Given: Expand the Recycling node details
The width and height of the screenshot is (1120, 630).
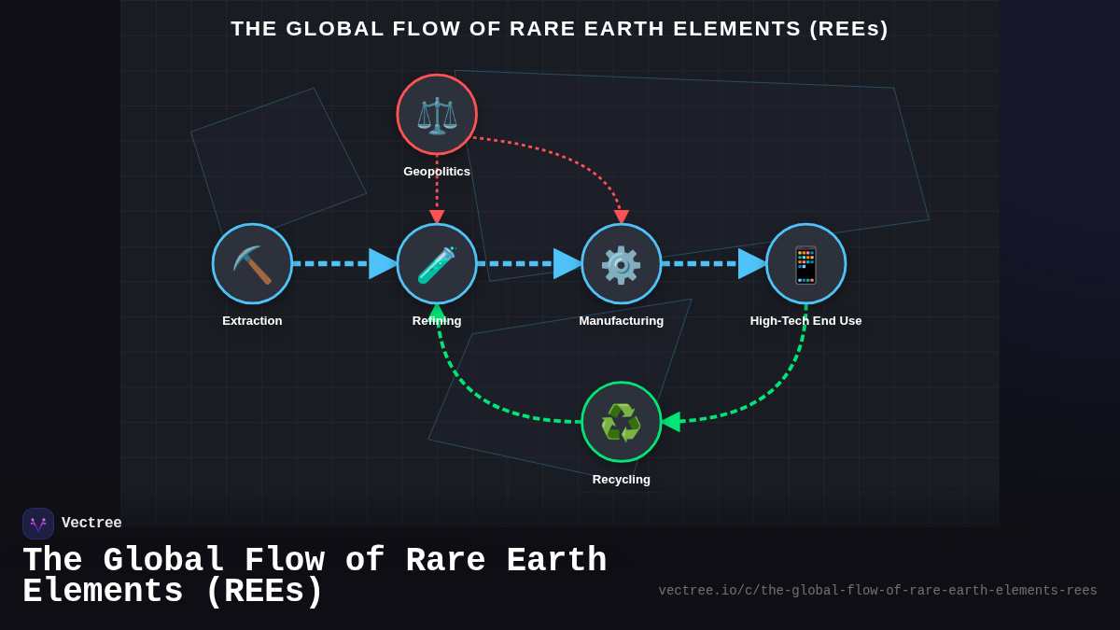Looking at the screenshot, I should [622, 422].
